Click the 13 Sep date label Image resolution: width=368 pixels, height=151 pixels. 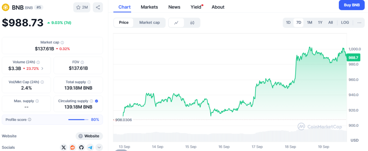[124, 147]
